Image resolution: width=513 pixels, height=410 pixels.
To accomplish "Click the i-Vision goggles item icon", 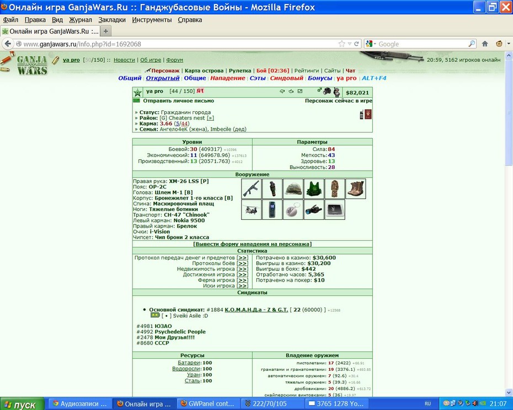I will coord(314,209).
